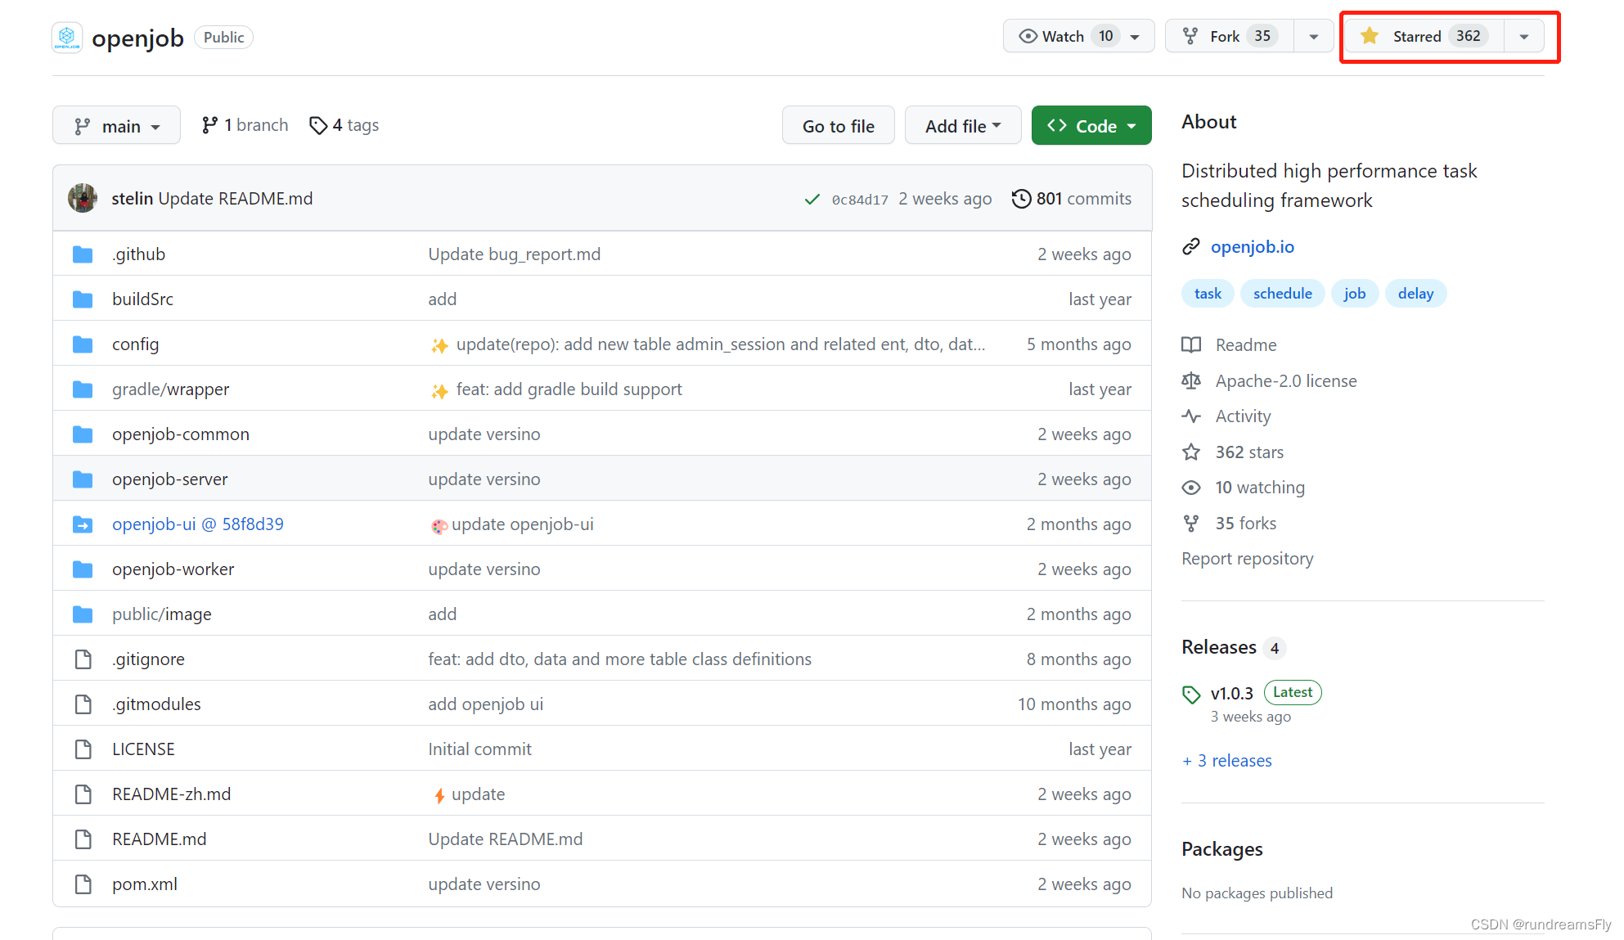Viewport: 1624px width, 940px height.
Task: Click the Starred star button
Action: (x=1424, y=36)
